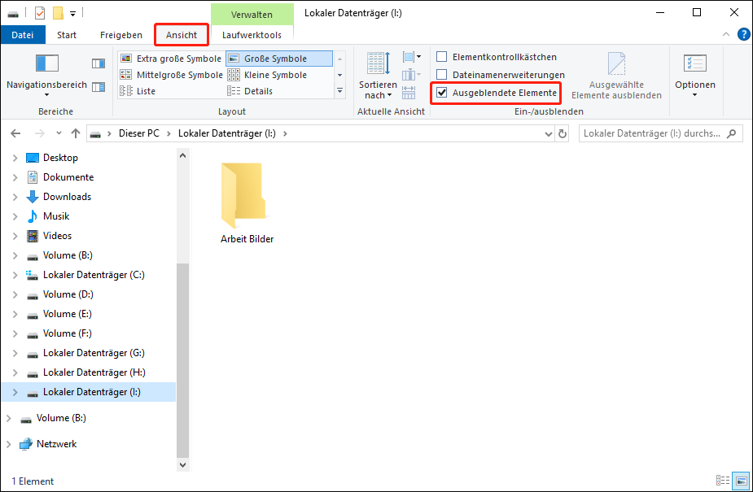Viewport: 753px width, 492px height.
Task: Click the up arrow navigation button
Action: click(76, 133)
